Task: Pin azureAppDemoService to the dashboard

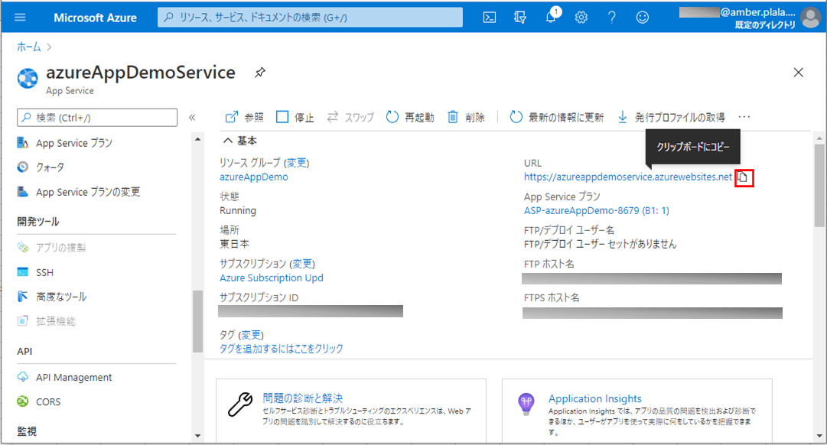Action: (x=260, y=72)
